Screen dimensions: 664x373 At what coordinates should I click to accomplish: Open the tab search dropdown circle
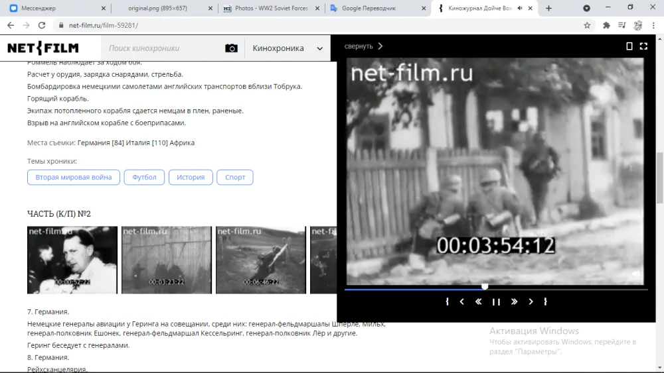click(586, 9)
